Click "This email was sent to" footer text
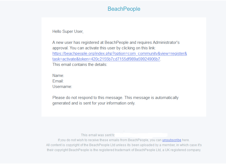 click(x=97, y=135)
